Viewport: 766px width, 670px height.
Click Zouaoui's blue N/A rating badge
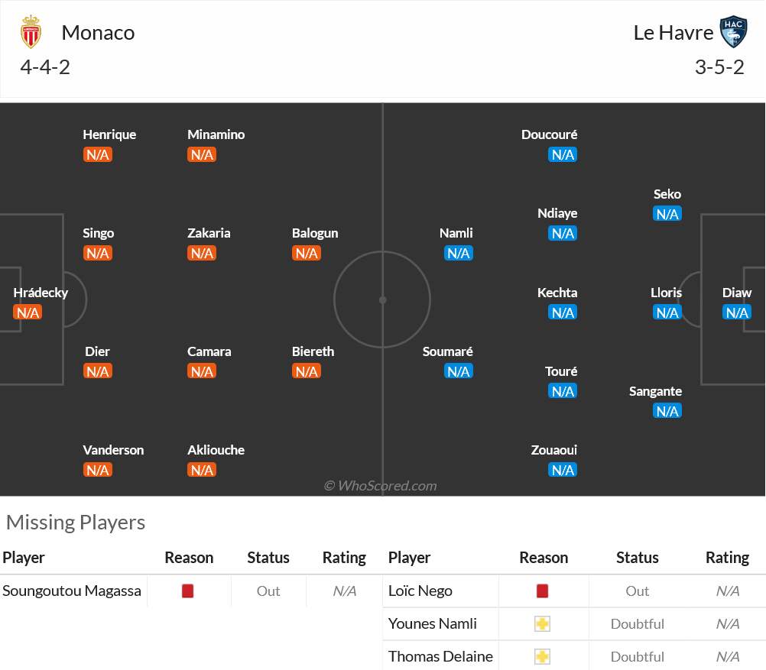click(x=563, y=470)
